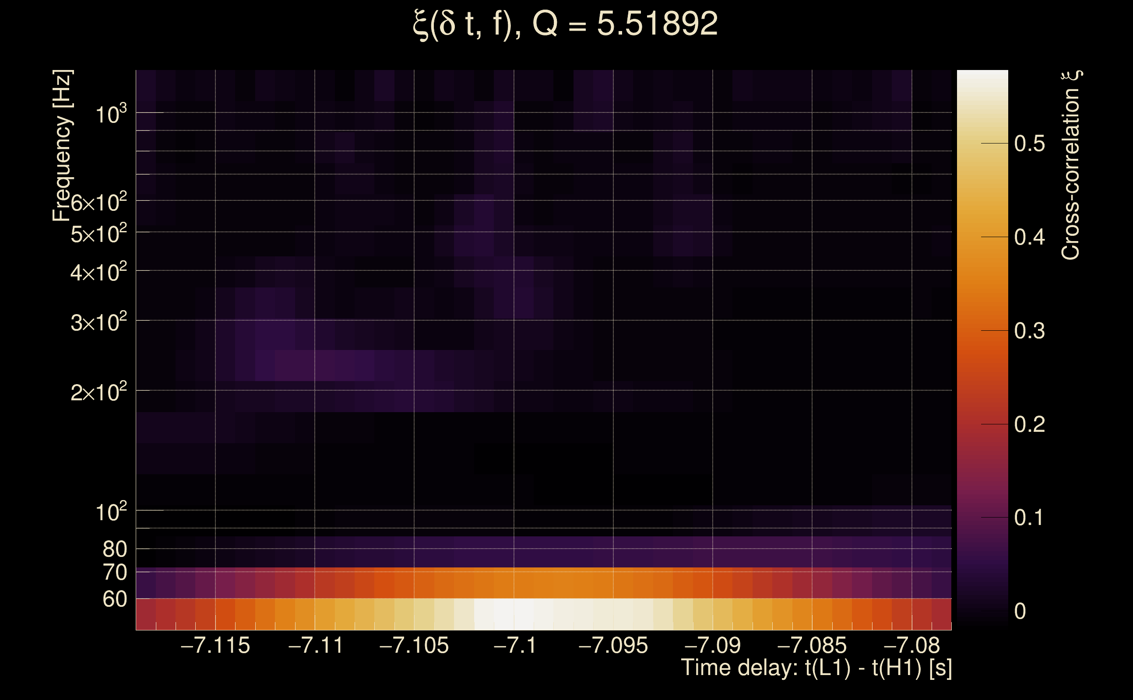Click the Time delay t(L1) - t(H1) label
The width and height of the screenshot is (1133, 700).
pyautogui.click(x=816, y=668)
